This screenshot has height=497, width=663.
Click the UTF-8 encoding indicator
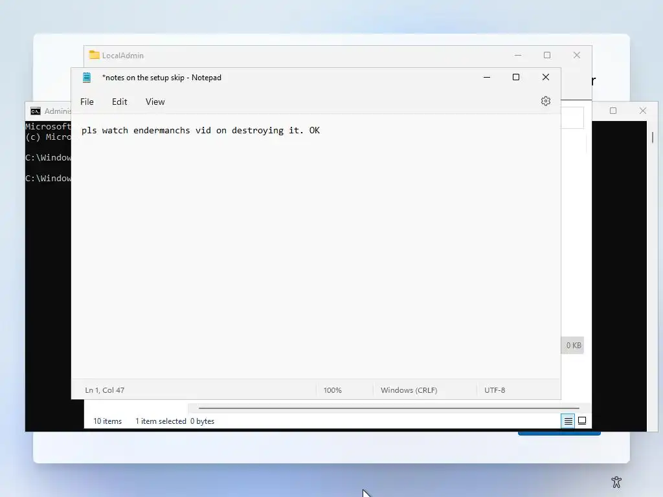click(495, 390)
